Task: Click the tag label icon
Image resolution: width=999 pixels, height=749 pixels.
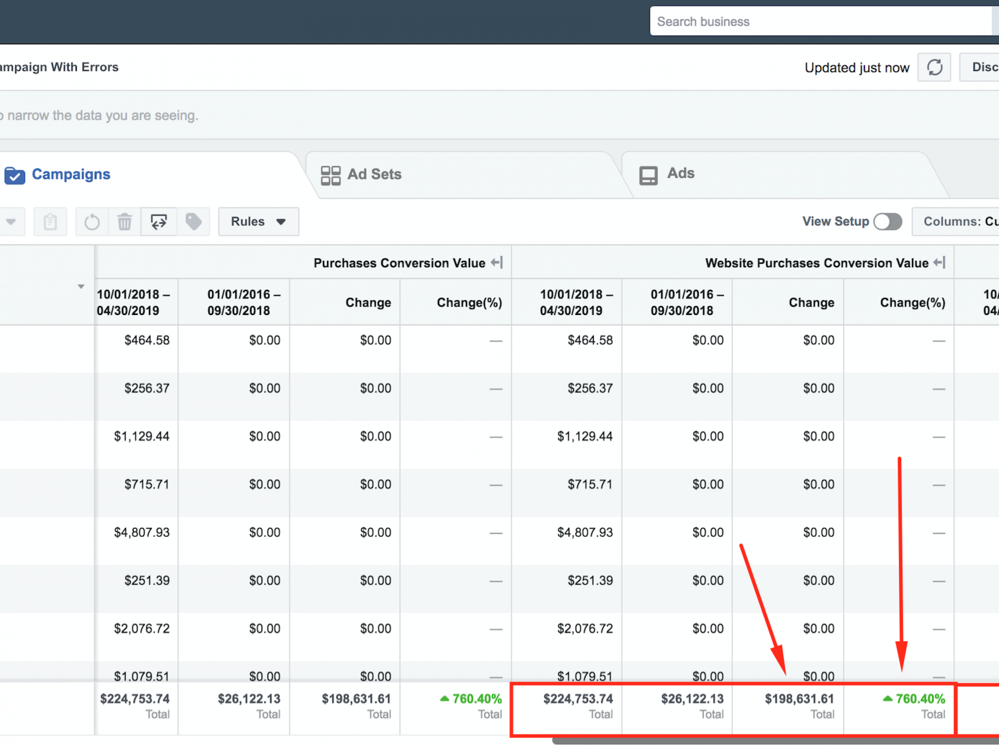Action: pyautogui.click(x=193, y=222)
